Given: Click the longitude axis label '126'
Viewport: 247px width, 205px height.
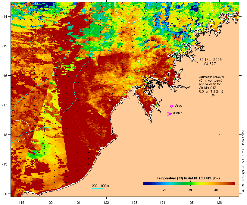Looking at the screenshot, I should [219, 203].
